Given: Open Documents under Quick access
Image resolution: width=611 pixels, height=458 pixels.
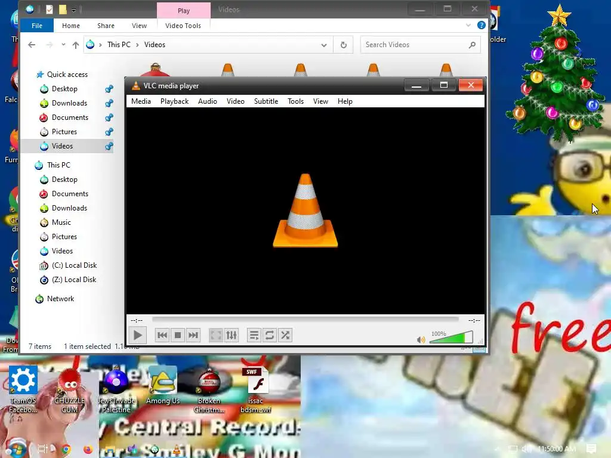Looking at the screenshot, I should (70, 117).
